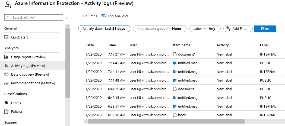The width and height of the screenshot is (285, 126).
Task: Open the Columns chooser
Action: coord(87,16)
